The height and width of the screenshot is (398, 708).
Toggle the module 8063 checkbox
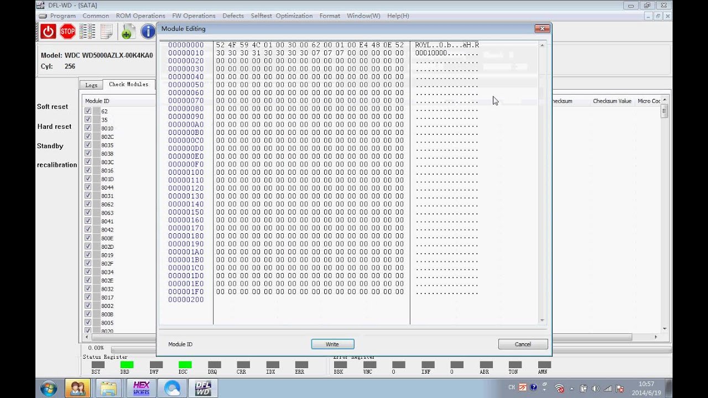click(88, 213)
